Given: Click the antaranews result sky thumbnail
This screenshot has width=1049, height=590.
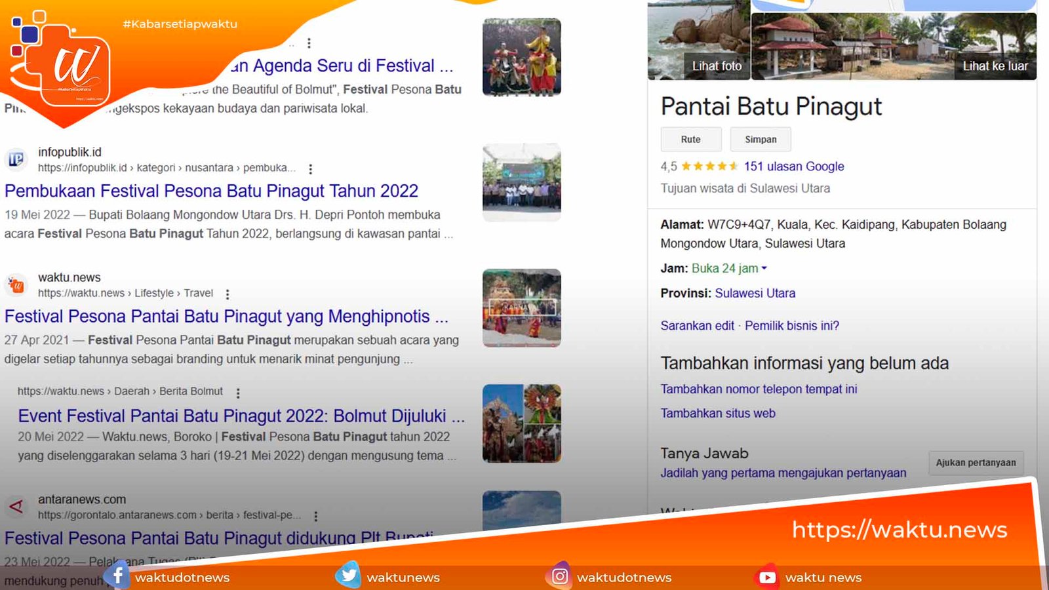Looking at the screenshot, I should click(x=522, y=510).
